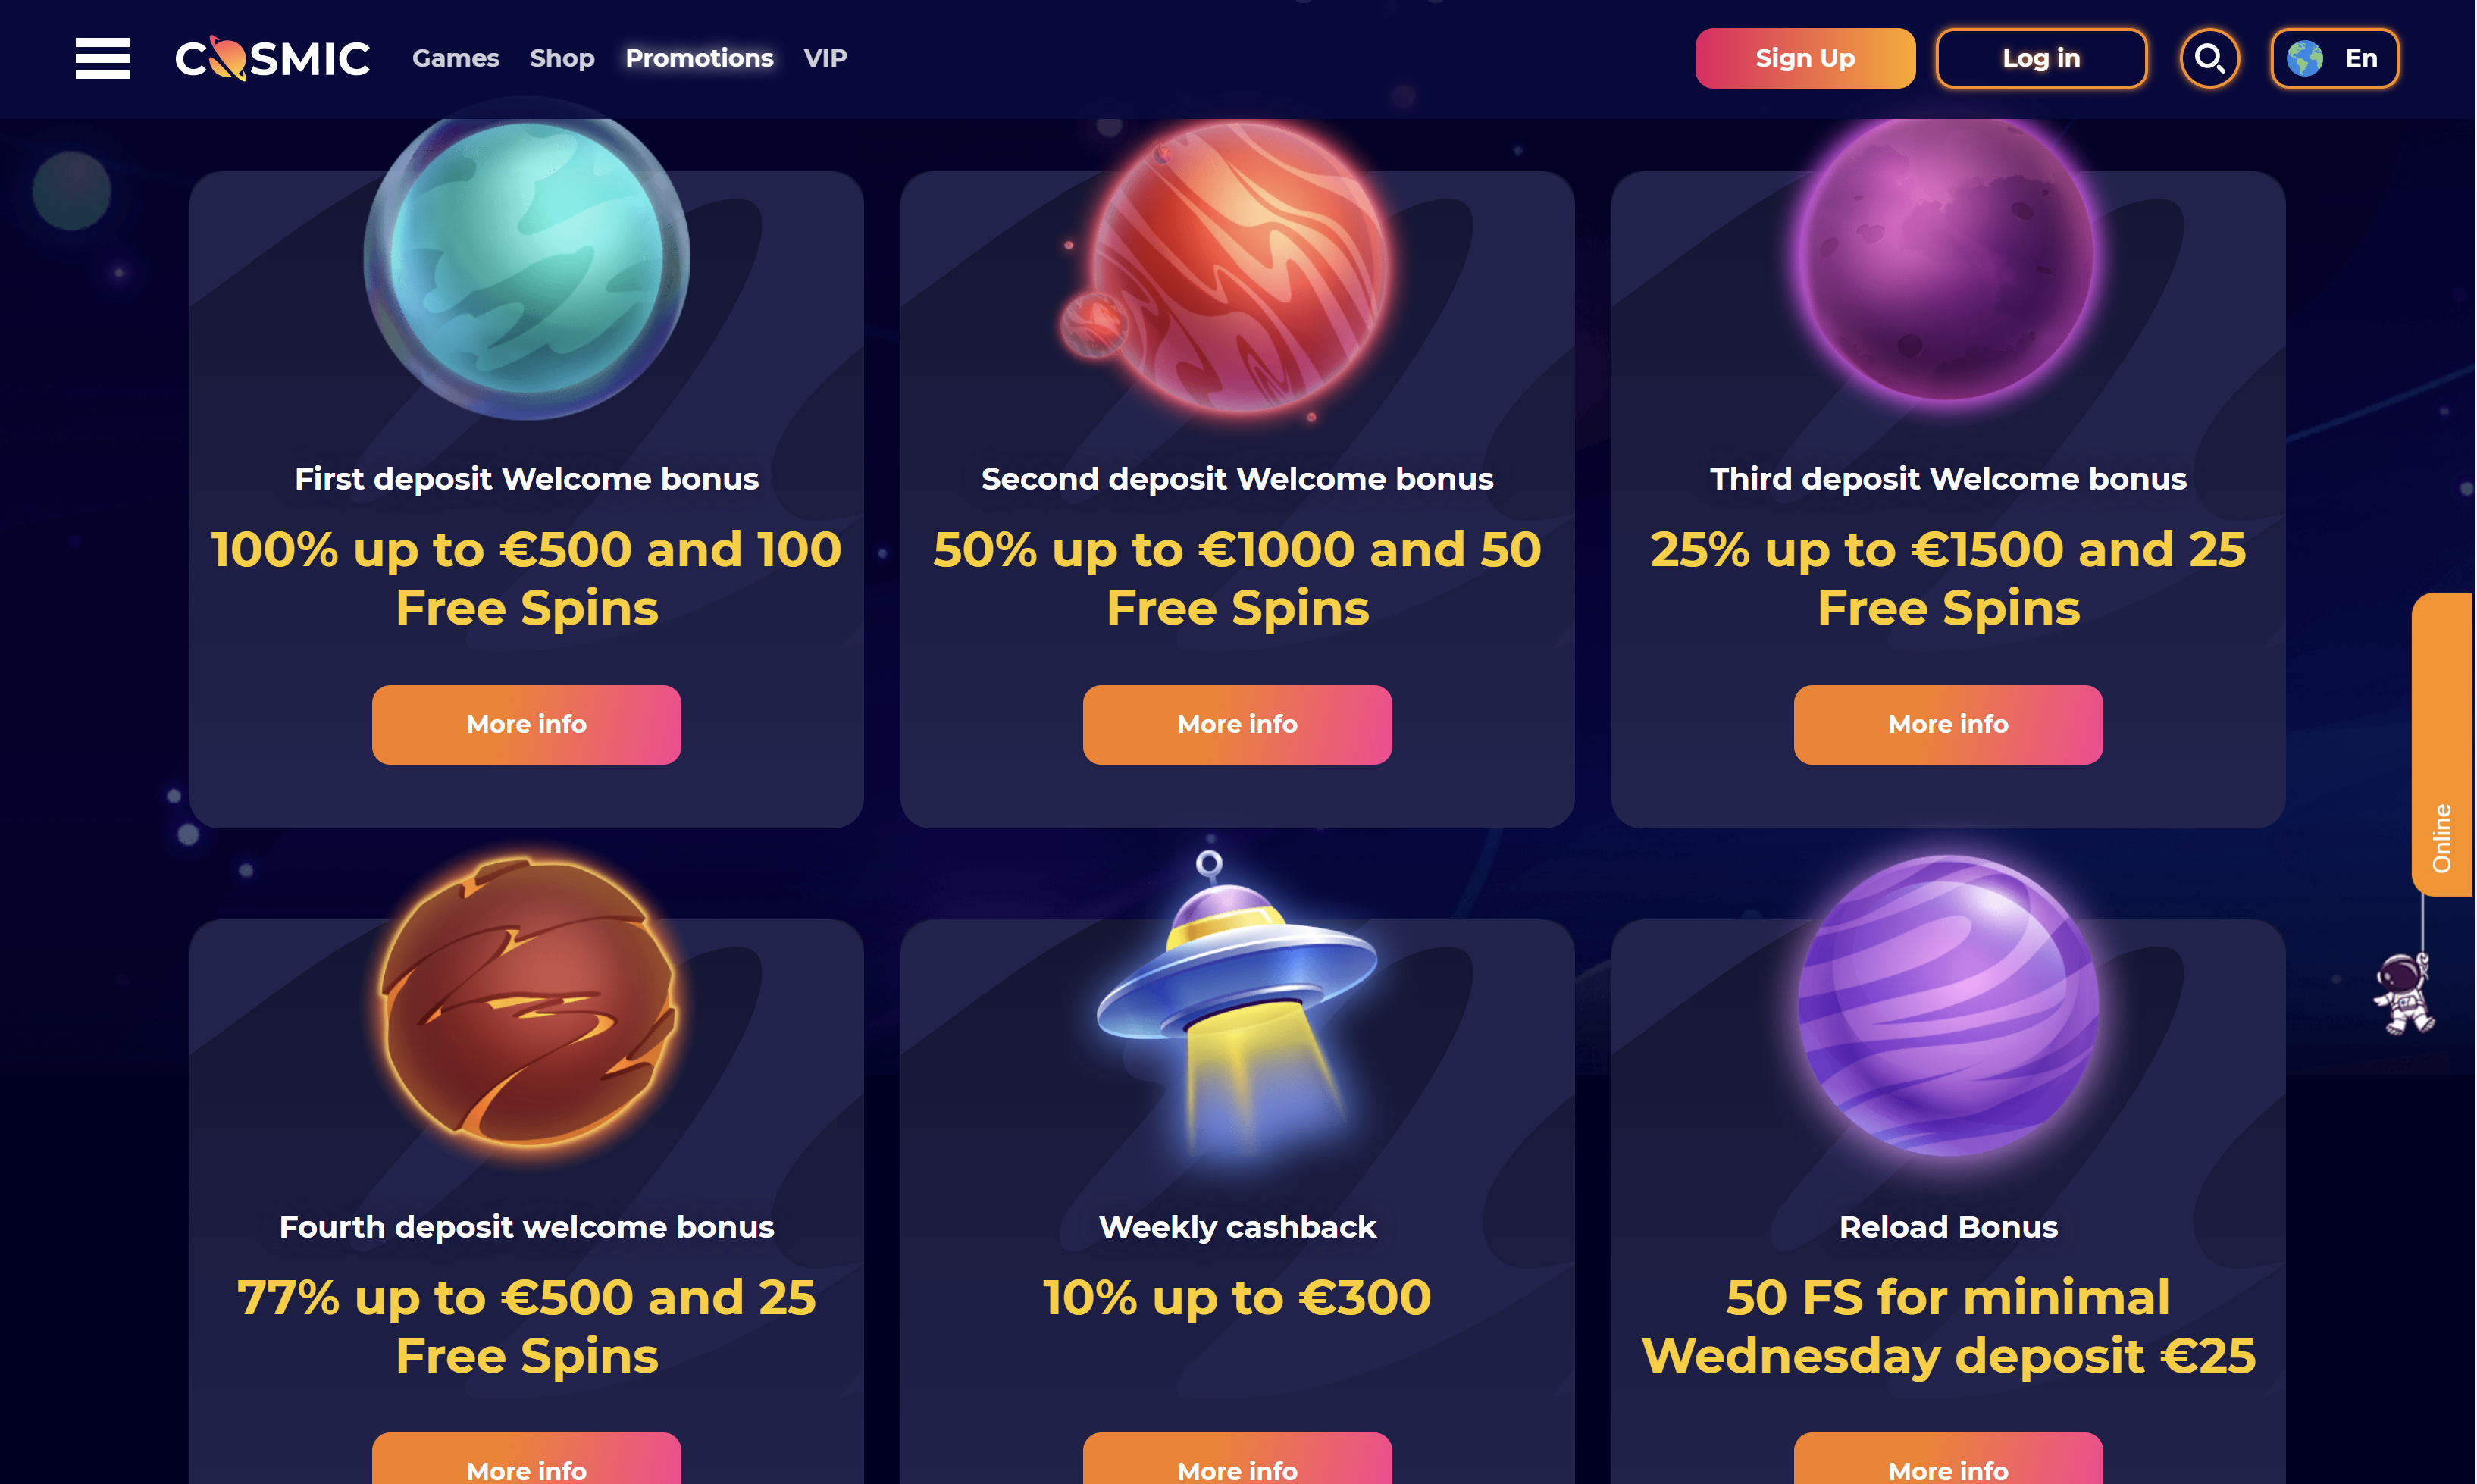Click the Log in button
The height and width of the screenshot is (1484, 2477).
click(2041, 58)
